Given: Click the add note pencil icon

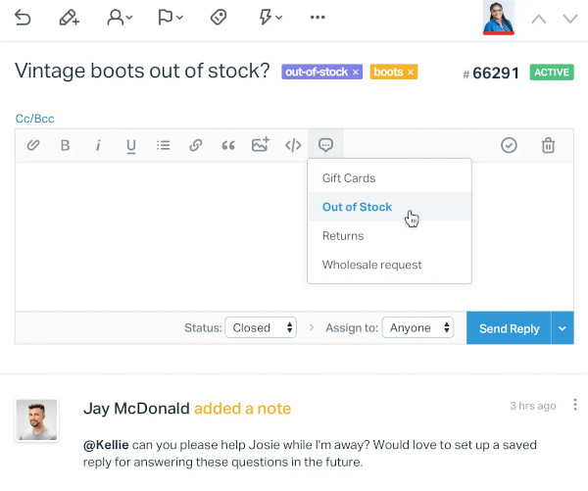Looking at the screenshot, I should [70, 18].
